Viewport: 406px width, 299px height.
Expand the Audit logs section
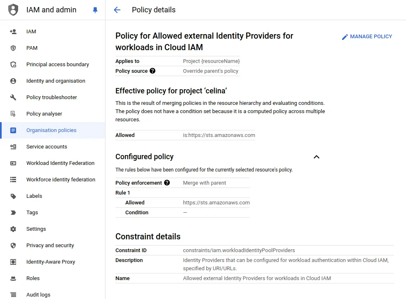(x=38, y=294)
